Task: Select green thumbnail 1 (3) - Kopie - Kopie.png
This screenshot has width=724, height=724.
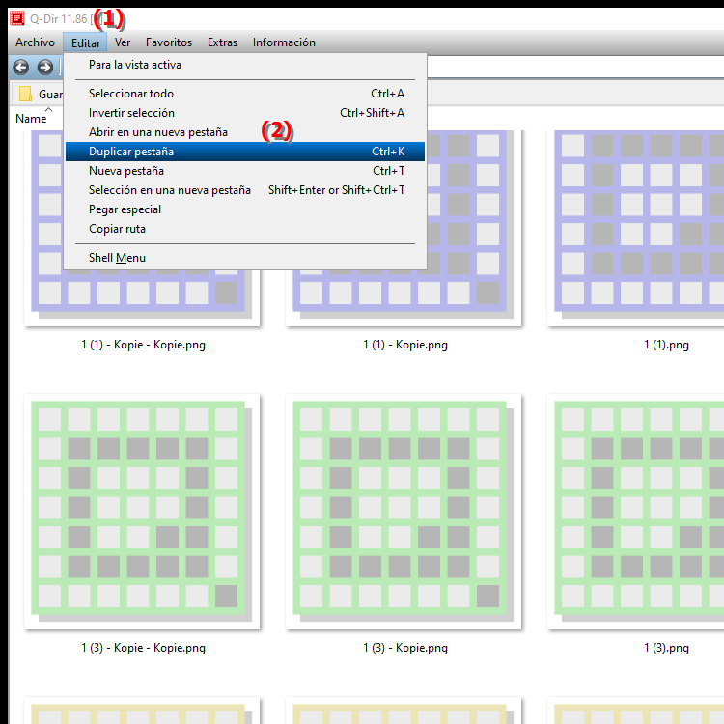Action: coord(142,512)
